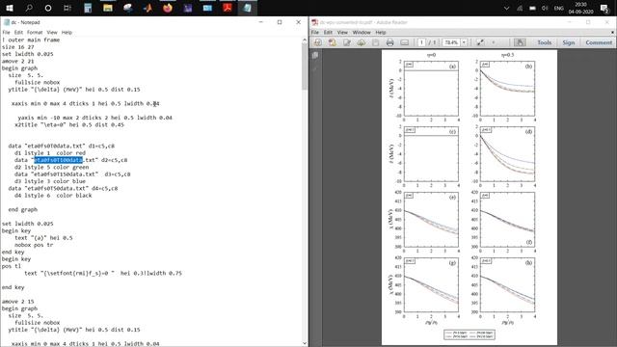Click the line 'nobox pos tr' in Notepad

pyautogui.click(x=34, y=245)
